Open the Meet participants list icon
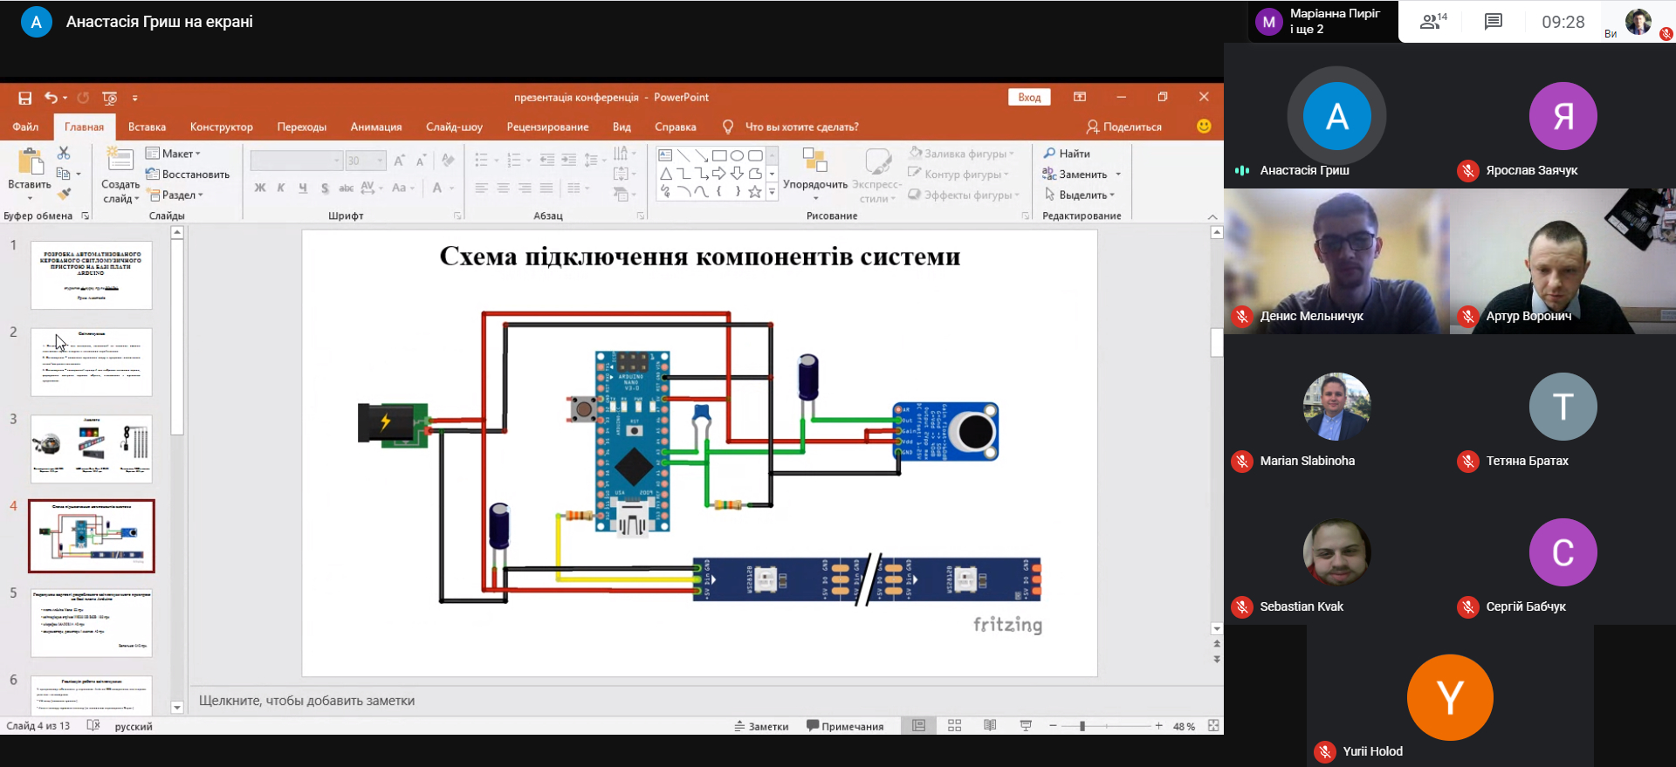 [x=1432, y=22]
